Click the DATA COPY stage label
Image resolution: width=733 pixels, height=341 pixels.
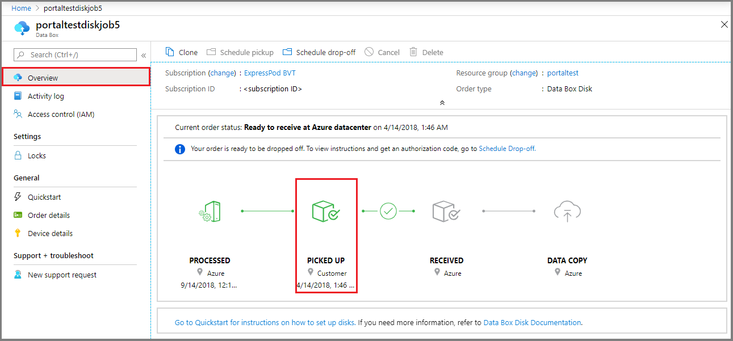(x=567, y=260)
